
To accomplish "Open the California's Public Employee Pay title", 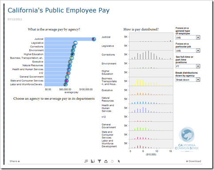I will click(x=58, y=10).
